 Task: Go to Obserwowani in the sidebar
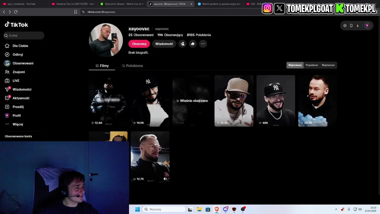point(19,63)
